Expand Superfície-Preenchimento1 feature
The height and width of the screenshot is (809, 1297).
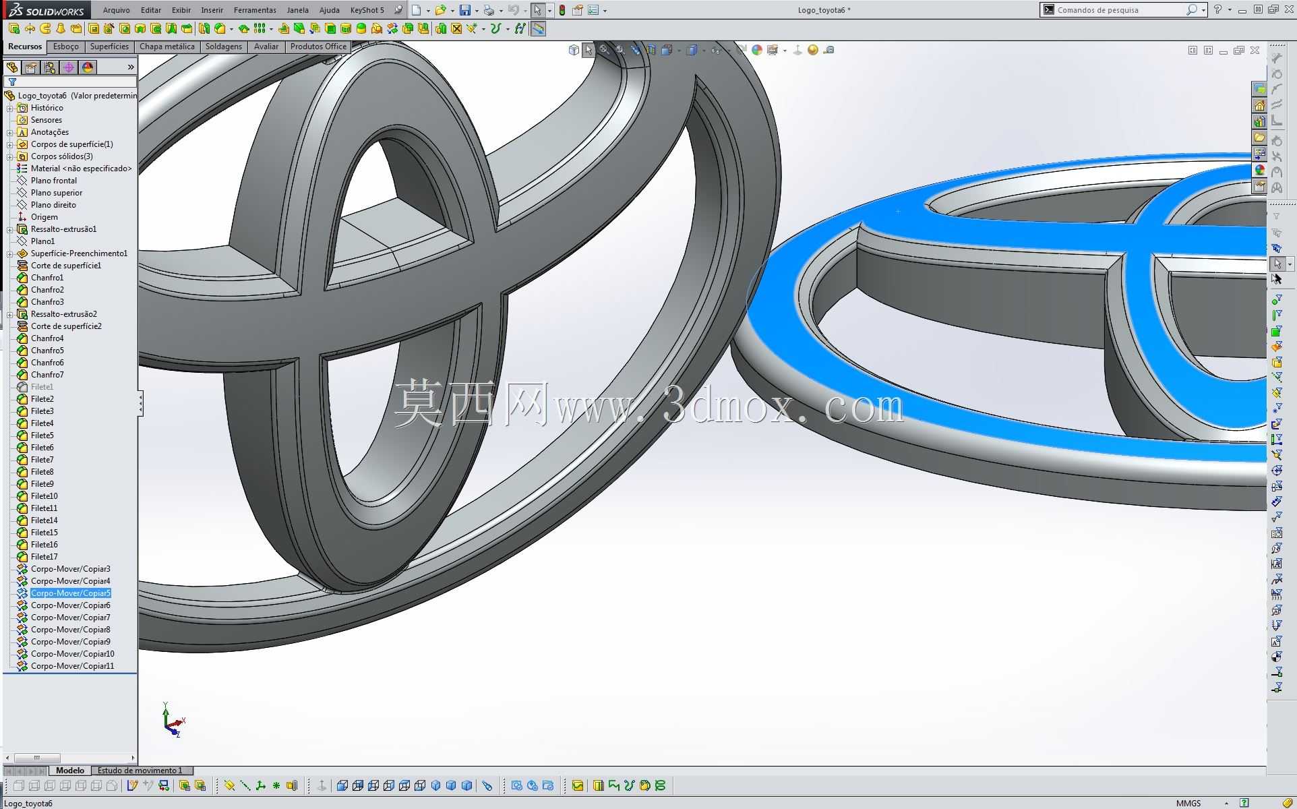coord(10,253)
